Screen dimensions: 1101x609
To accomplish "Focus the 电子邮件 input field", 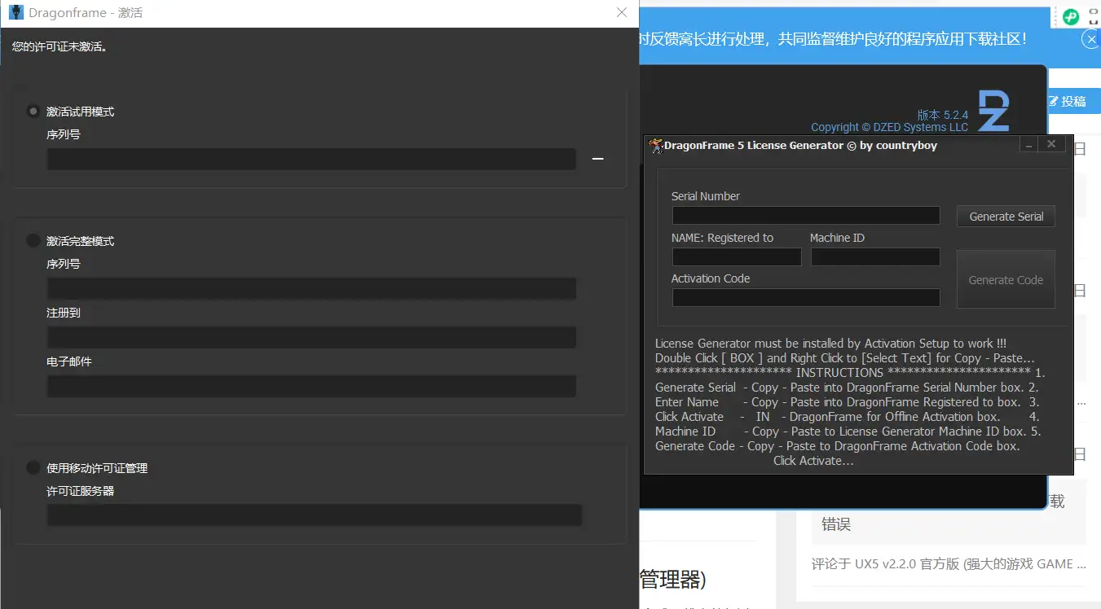I will click(311, 386).
